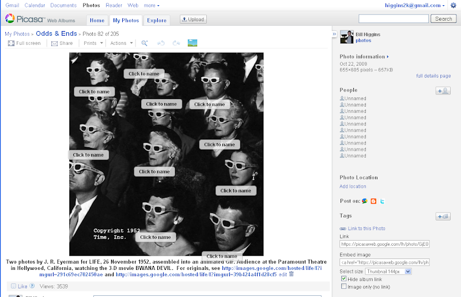Viewport: 461px width, 297px height.
Task: Rotate the photo left
Action: tap(161, 43)
